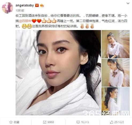Click the star favorite icon
This screenshot has width=132, height=125.
point(11,122)
